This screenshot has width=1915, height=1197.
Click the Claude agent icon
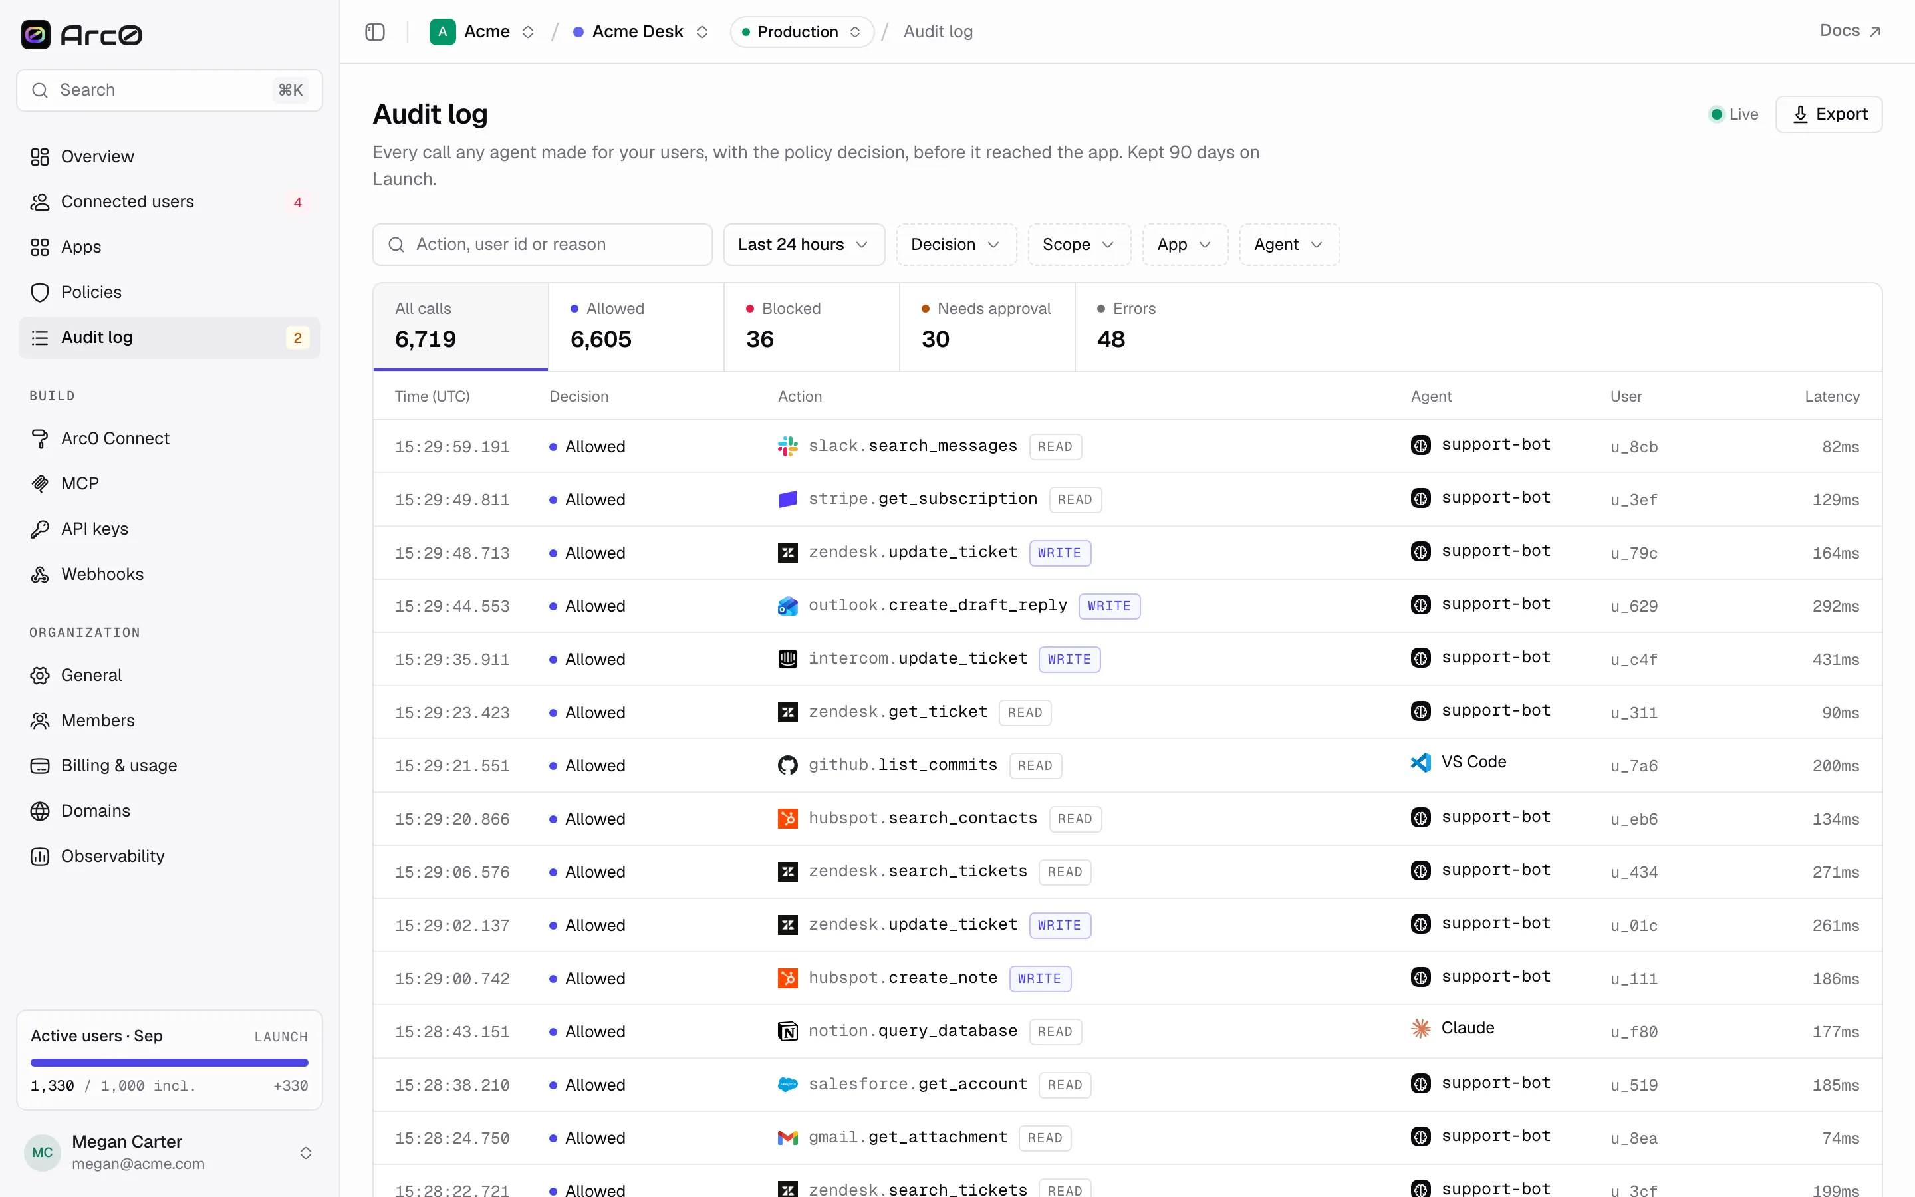click(x=1420, y=1028)
